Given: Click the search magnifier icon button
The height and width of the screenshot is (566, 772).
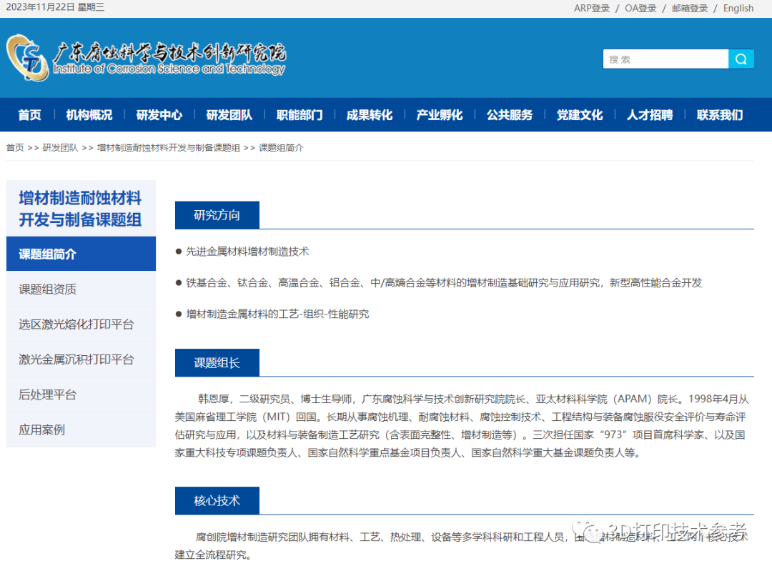Looking at the screenshot, I should point(741,59).
